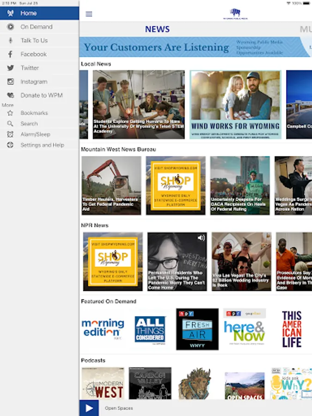Open Viva Las Vegas wedding industry story

point(241,262)
